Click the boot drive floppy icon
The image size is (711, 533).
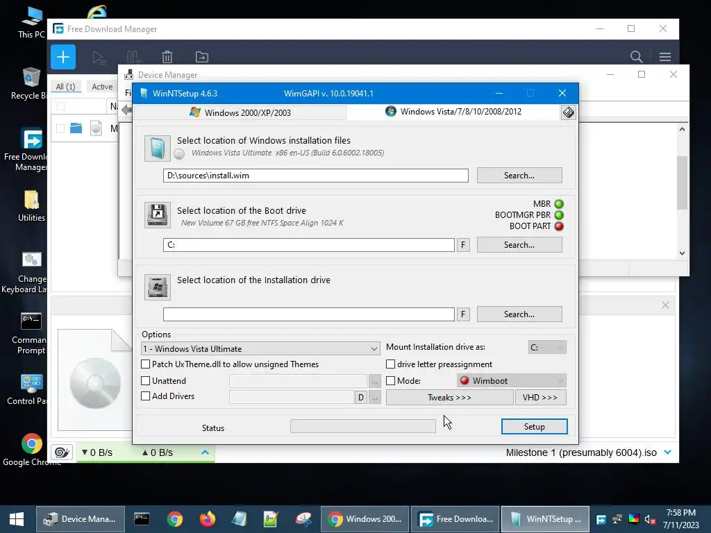click(158, 215)
